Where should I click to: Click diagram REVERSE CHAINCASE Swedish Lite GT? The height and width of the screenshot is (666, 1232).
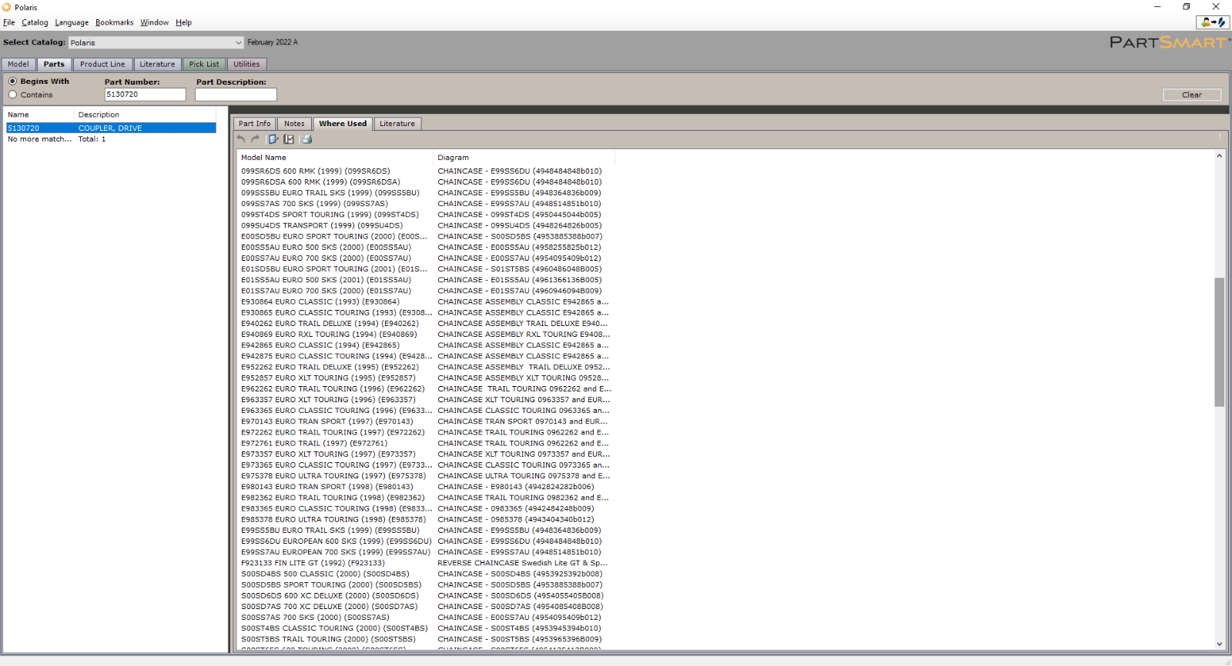point(523,563)
